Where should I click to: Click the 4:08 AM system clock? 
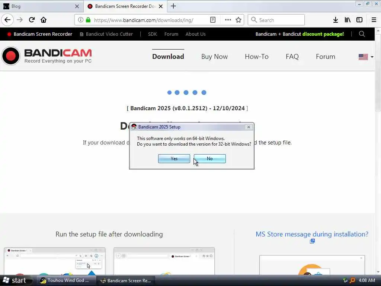367,280
